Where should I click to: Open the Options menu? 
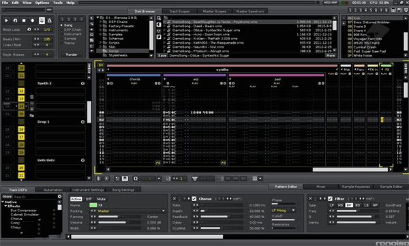point(42,3)
